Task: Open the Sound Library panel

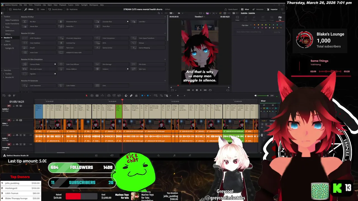Action: pos(55,9)
